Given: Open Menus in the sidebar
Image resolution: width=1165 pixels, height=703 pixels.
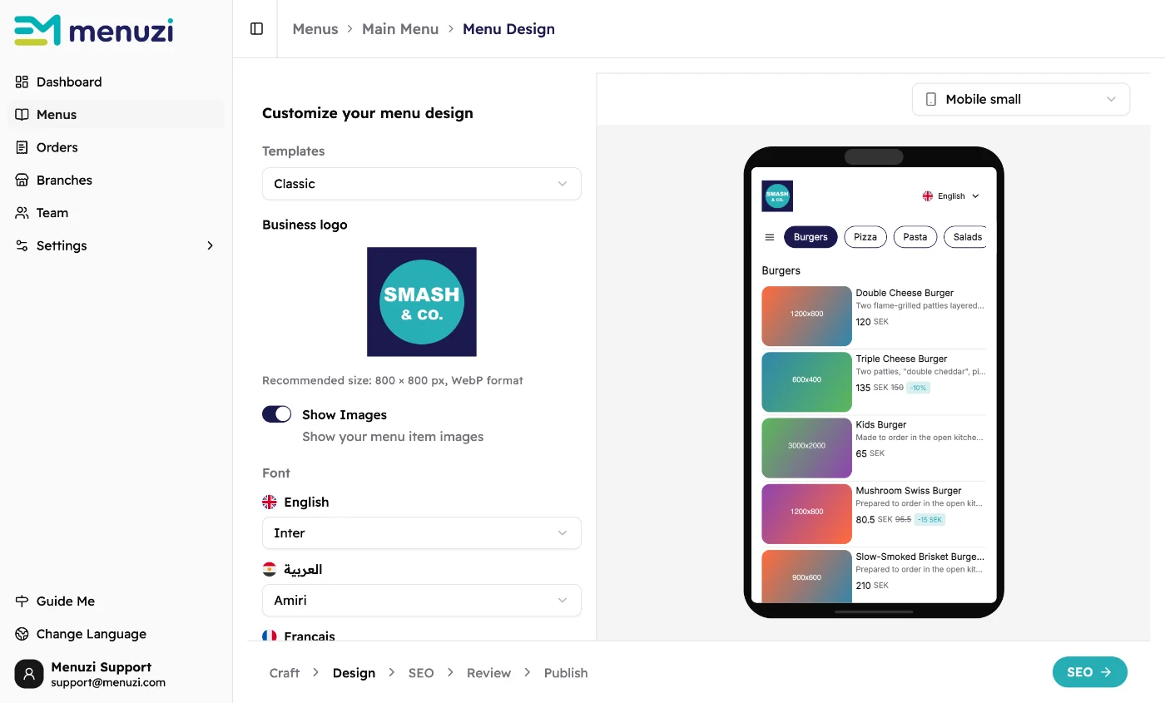Looking at the screenshot, I should tap(116, 115).
